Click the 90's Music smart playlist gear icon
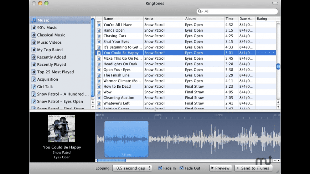Screen dimensions: 310x174 pos(34,28)
